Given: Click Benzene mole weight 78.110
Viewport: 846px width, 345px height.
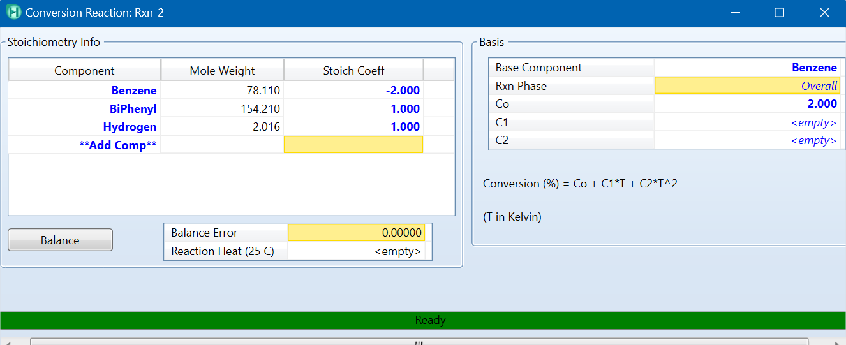Looking at the screenshot, I should pyautogui.click(x=222, y=91).
